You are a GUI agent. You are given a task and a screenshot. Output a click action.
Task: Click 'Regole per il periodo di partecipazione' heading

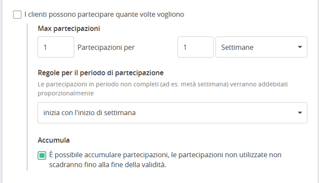(x=101, y=73)
